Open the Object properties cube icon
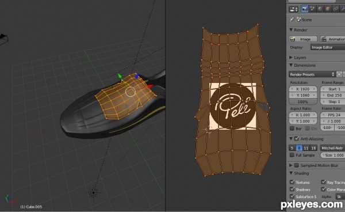 (x=328, y=9)
